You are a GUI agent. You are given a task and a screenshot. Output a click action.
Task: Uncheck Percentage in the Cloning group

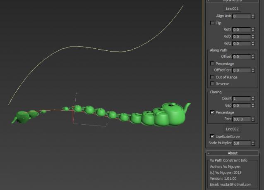pos(213,112)
